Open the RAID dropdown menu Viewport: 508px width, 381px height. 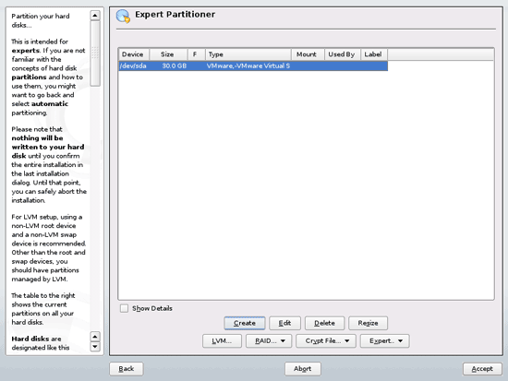pyautogui.click(x=269, y=340)
